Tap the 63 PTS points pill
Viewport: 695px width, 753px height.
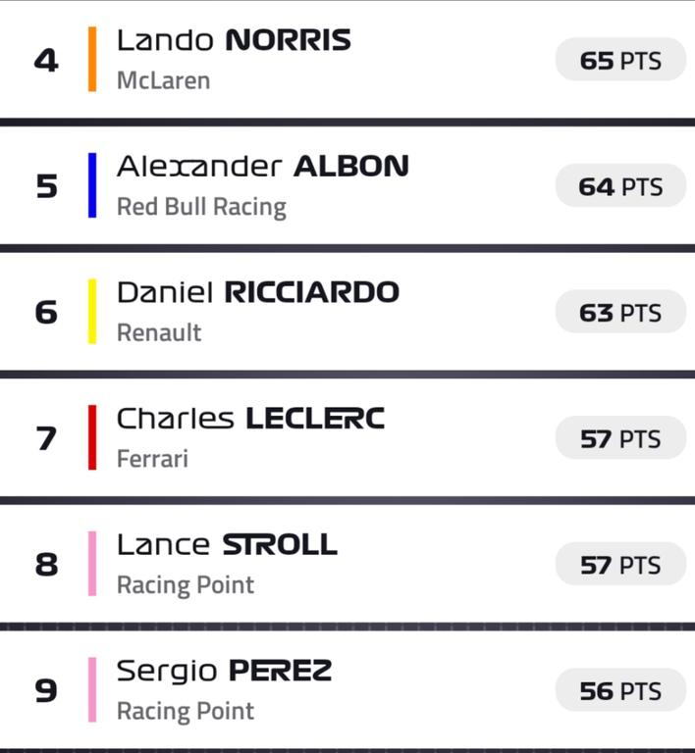pyautogui.click(x=619, y=313)
